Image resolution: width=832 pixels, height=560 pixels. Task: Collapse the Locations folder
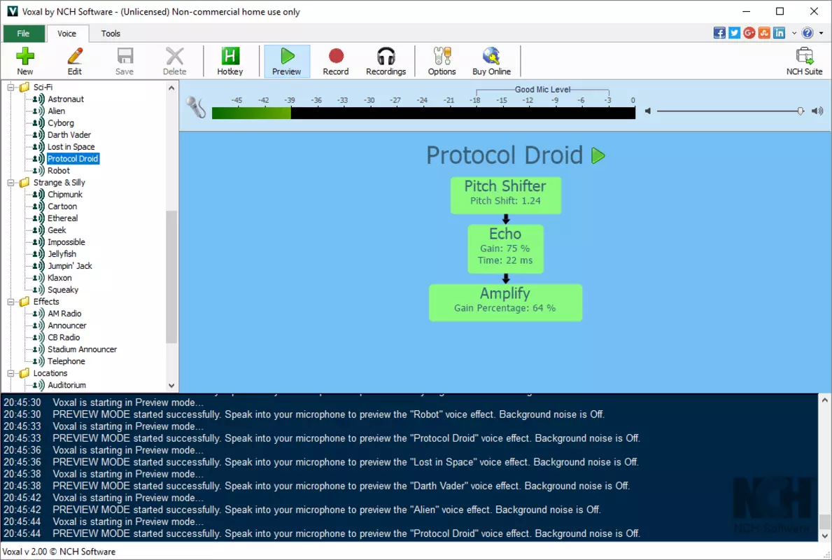click(10, 373)
